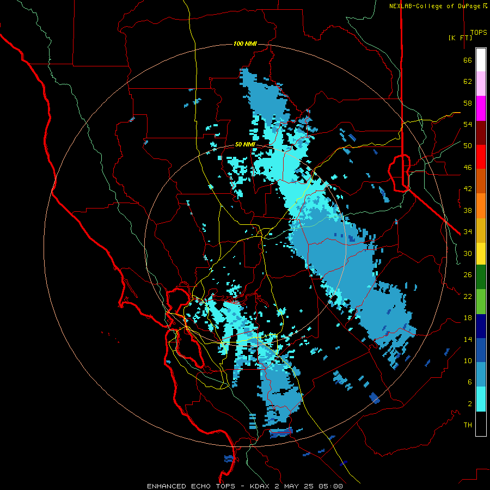Select the "22" legend value
Viewport: 490px width, 490px height.
point(468,296)
